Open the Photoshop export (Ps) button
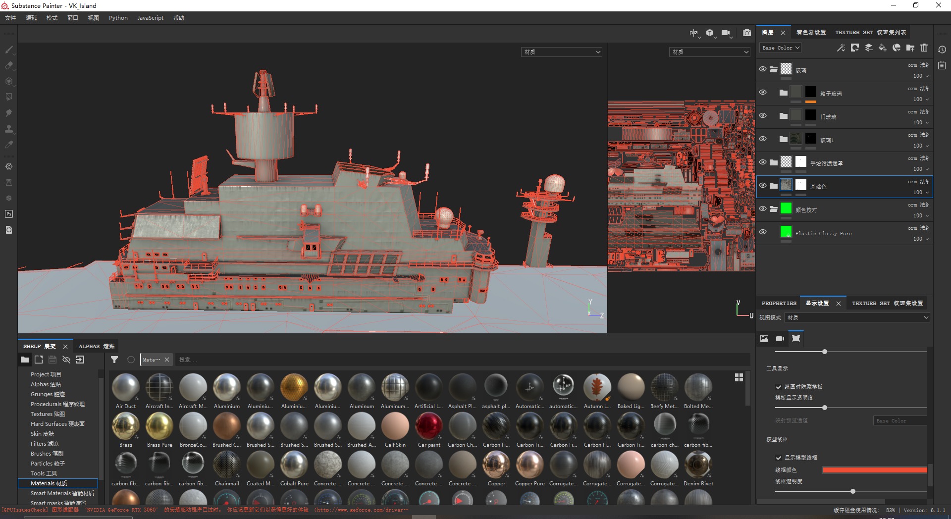951x519 pixels. [x=9, y=214]
